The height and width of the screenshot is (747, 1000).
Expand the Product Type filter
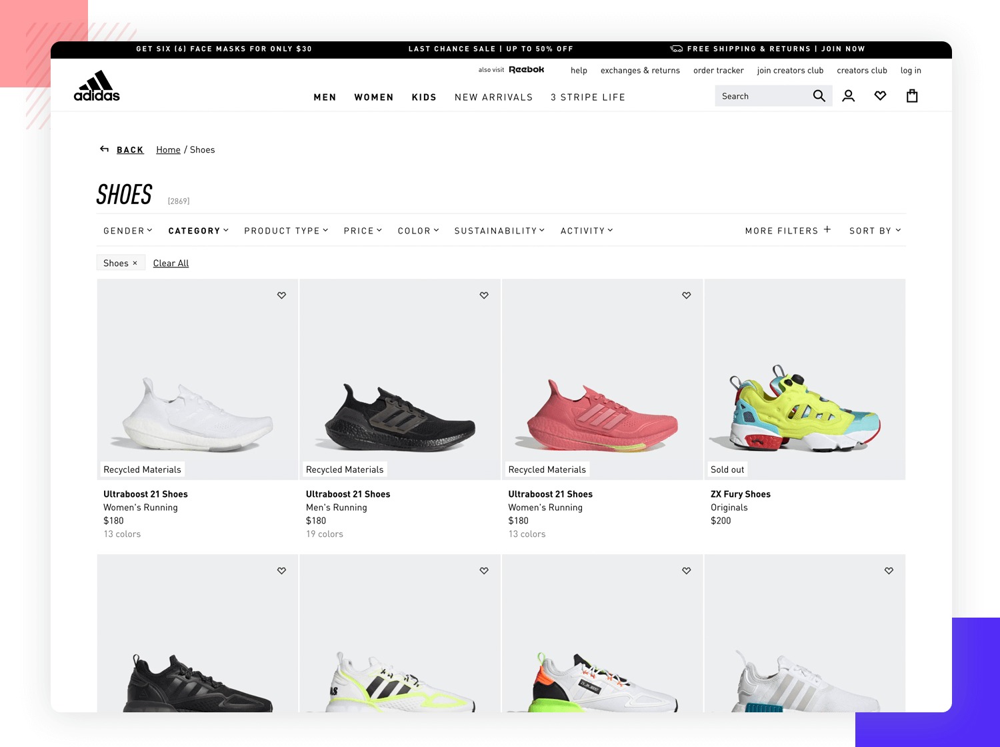(286, 231)
